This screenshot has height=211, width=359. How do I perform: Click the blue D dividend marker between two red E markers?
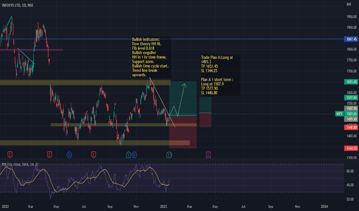pos(69,155)
